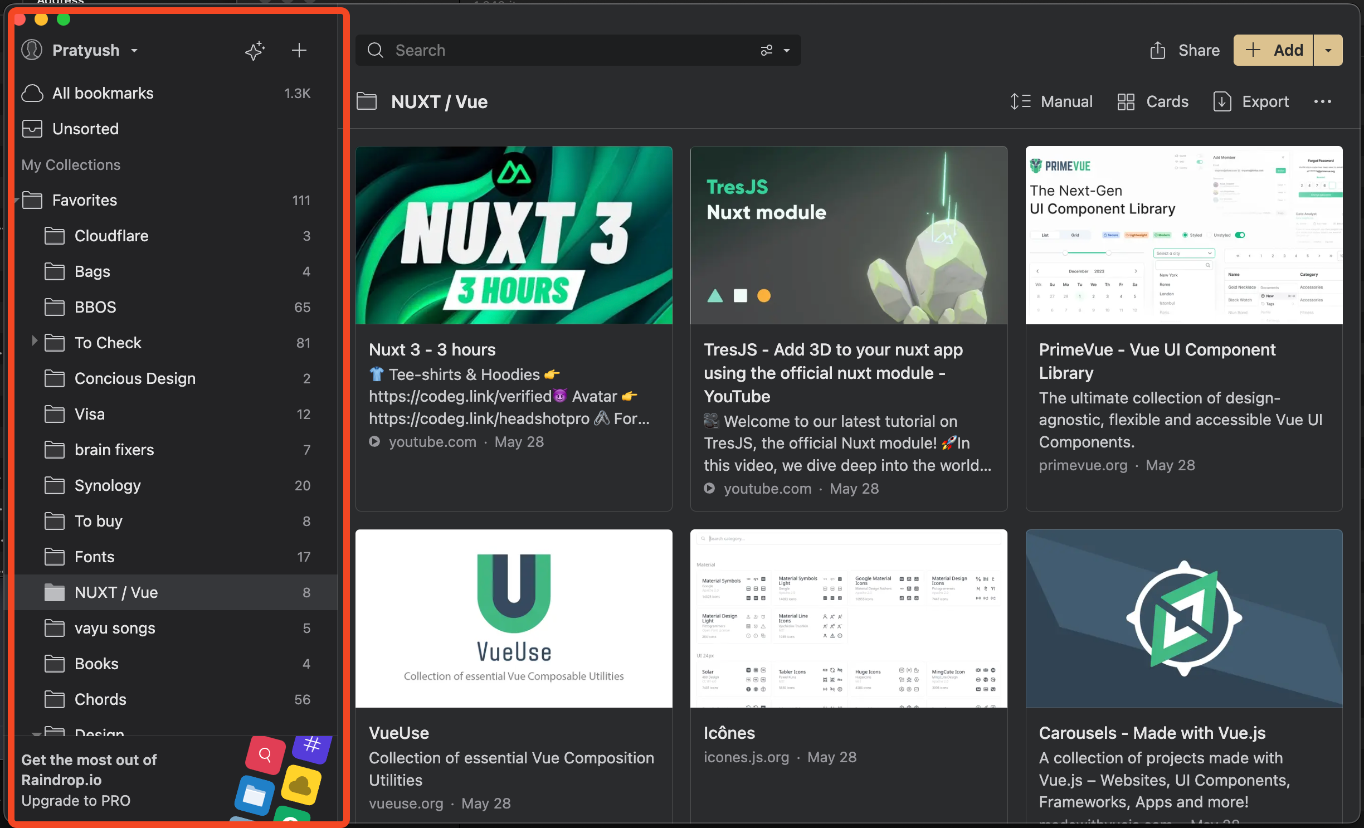Switch the Cards view mode

1153,102
